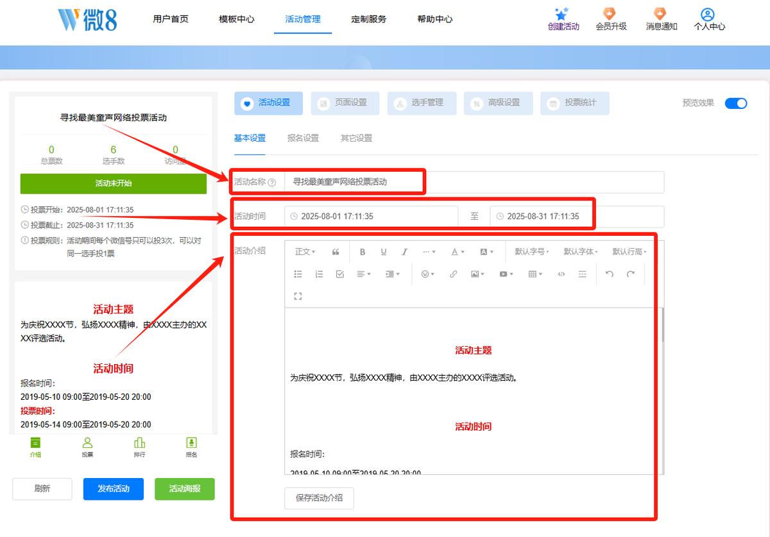Screen dimensions: 770x537
Task: Click the 刷新 button
Action: point(42,489)
